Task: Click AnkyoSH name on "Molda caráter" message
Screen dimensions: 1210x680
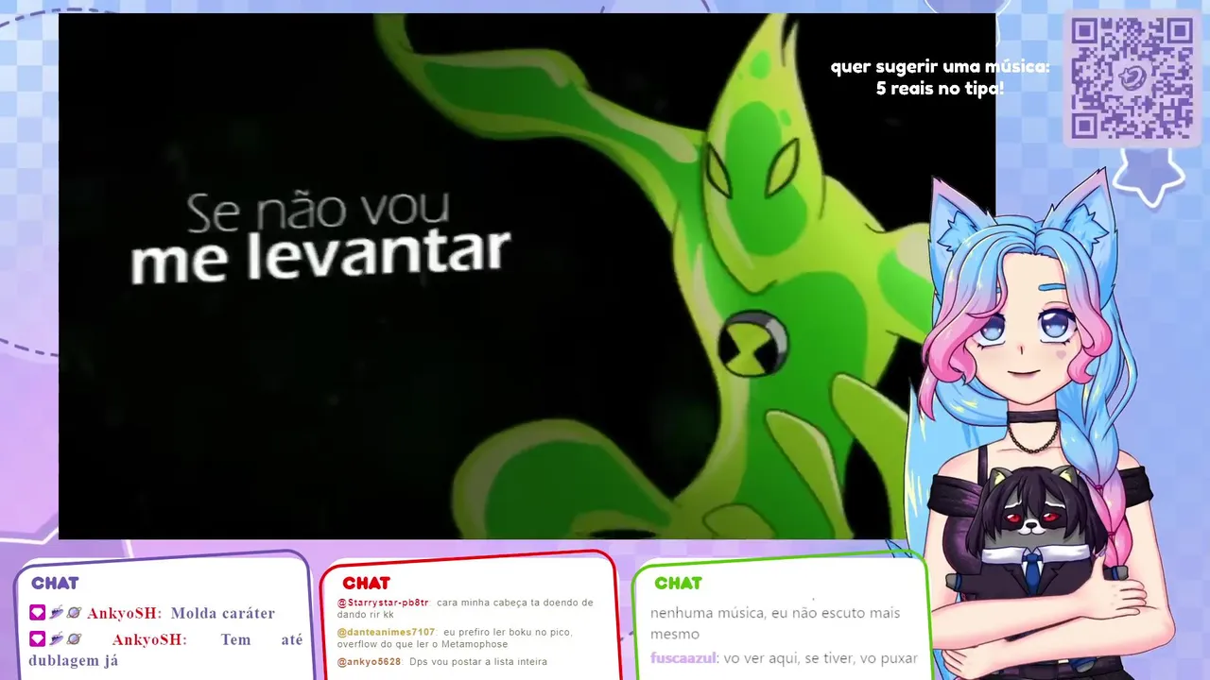Action: coord(123,613)
